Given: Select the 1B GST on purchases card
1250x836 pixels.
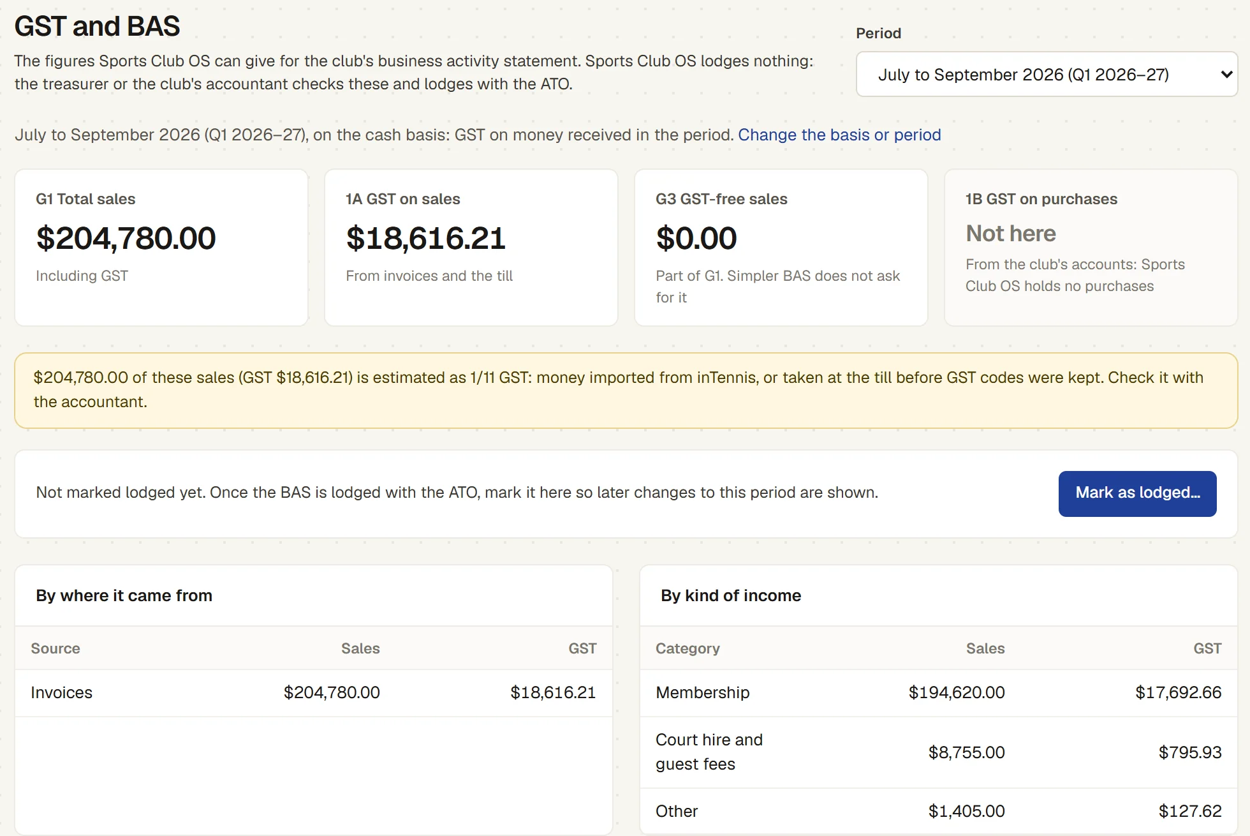Looking at the screenshot, I should (x=1091, y=248).
